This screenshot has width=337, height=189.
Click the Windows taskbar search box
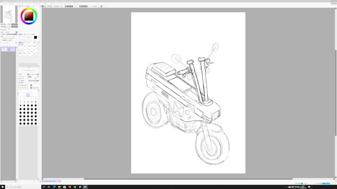[x=23, y=187]
